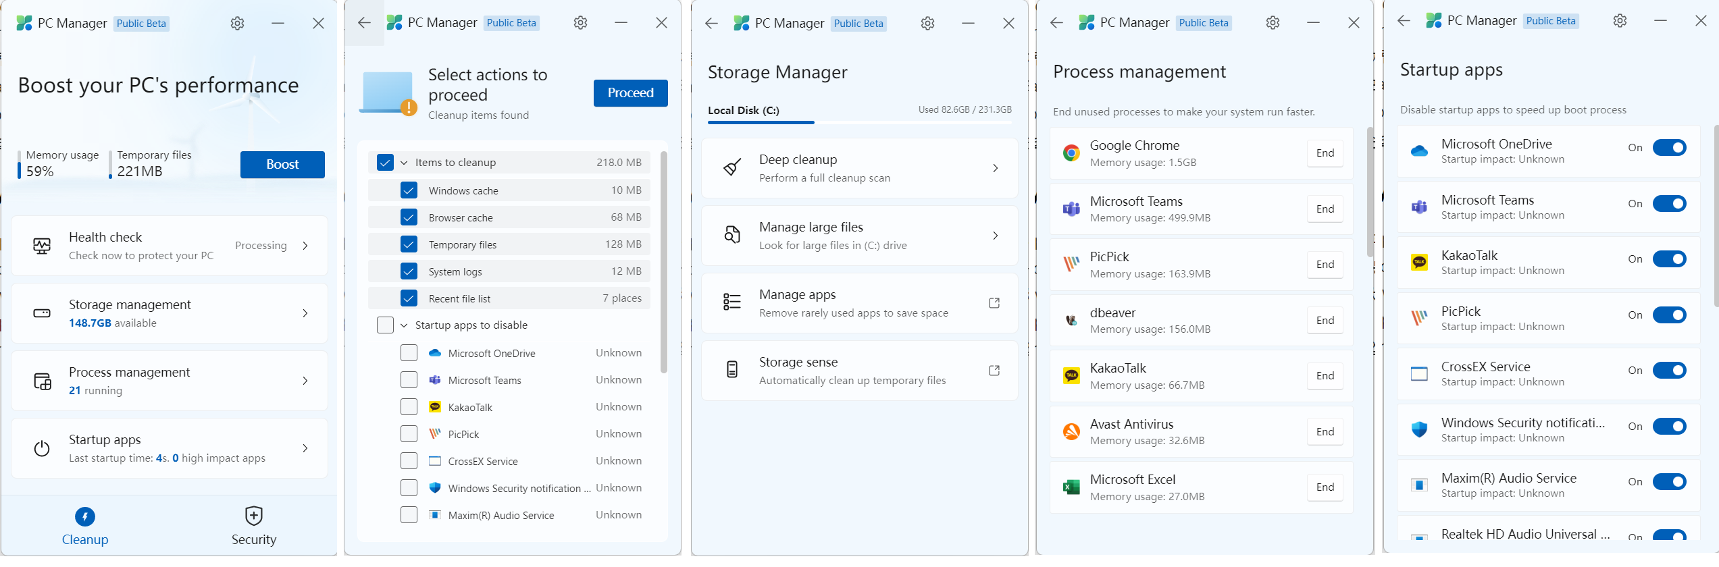Image resolution: width=1719 pixels, height=567 pixels.
Task: Click the Health check monitor icon
Action: point(42,246)
